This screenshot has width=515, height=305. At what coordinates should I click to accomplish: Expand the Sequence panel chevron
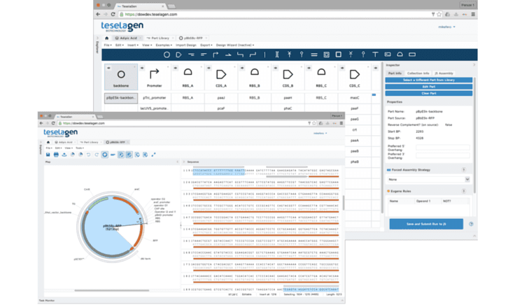coord(183,162)
